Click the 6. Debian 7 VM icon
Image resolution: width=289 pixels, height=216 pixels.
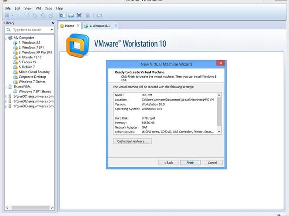click(x=16, y=67)
